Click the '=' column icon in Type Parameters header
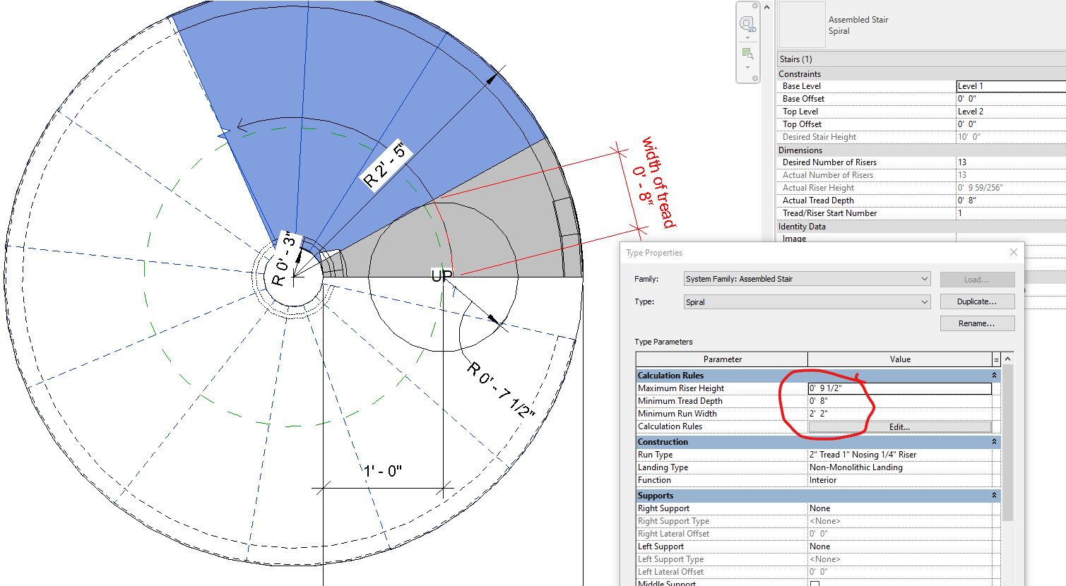This screenshot has height=586, width=1066. point(997,359)
